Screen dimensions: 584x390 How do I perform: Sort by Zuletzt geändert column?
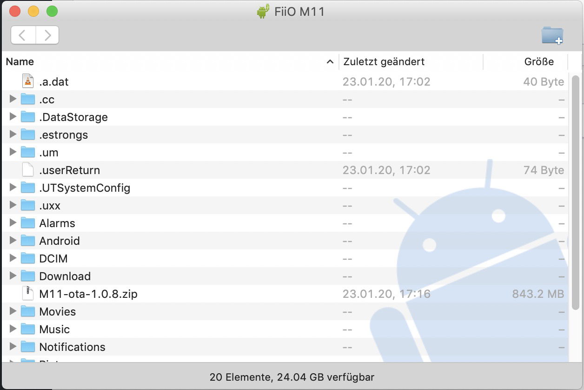[384, 61]
